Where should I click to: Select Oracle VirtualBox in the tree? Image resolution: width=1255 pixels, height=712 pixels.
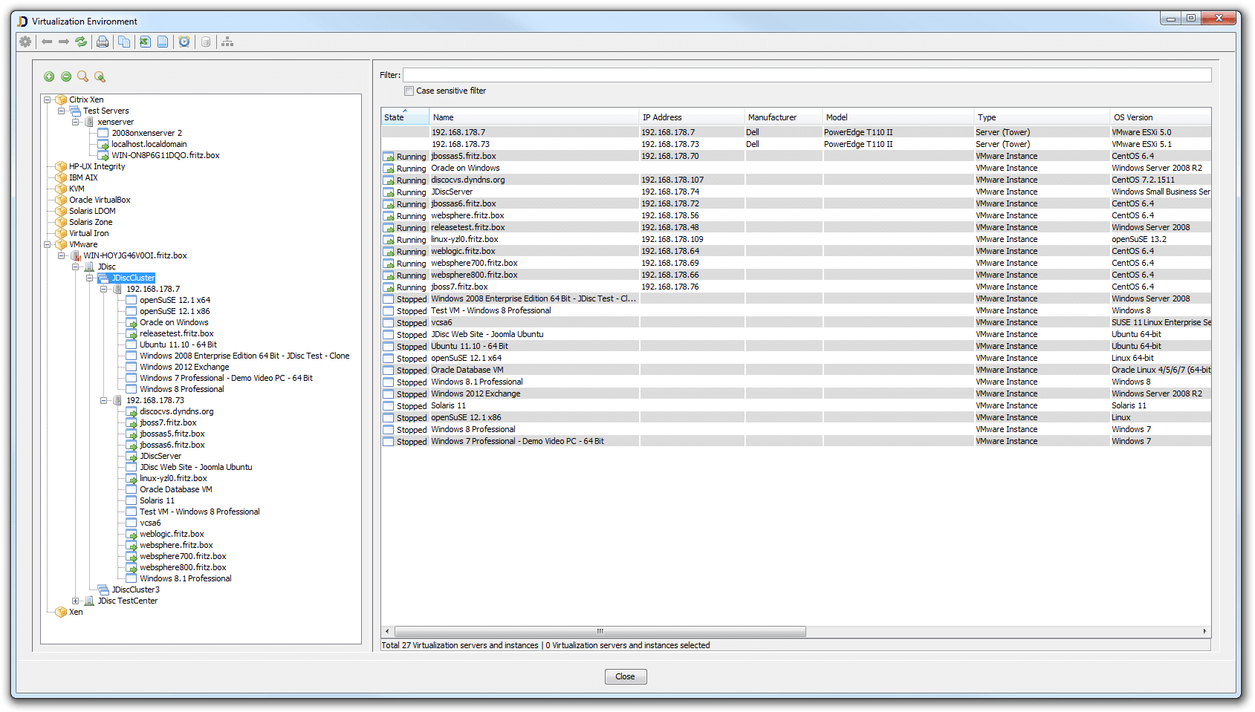pos(100,200)
